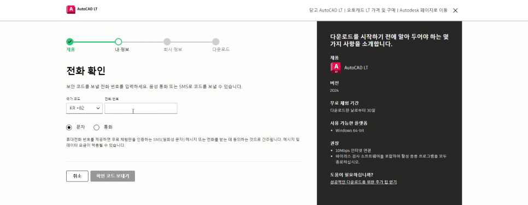
Task: Click the 다운로드 step circle
Action: coord(216,42)
